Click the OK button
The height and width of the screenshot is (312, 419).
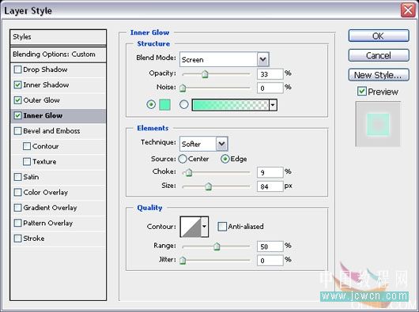(x=379, y=36)
